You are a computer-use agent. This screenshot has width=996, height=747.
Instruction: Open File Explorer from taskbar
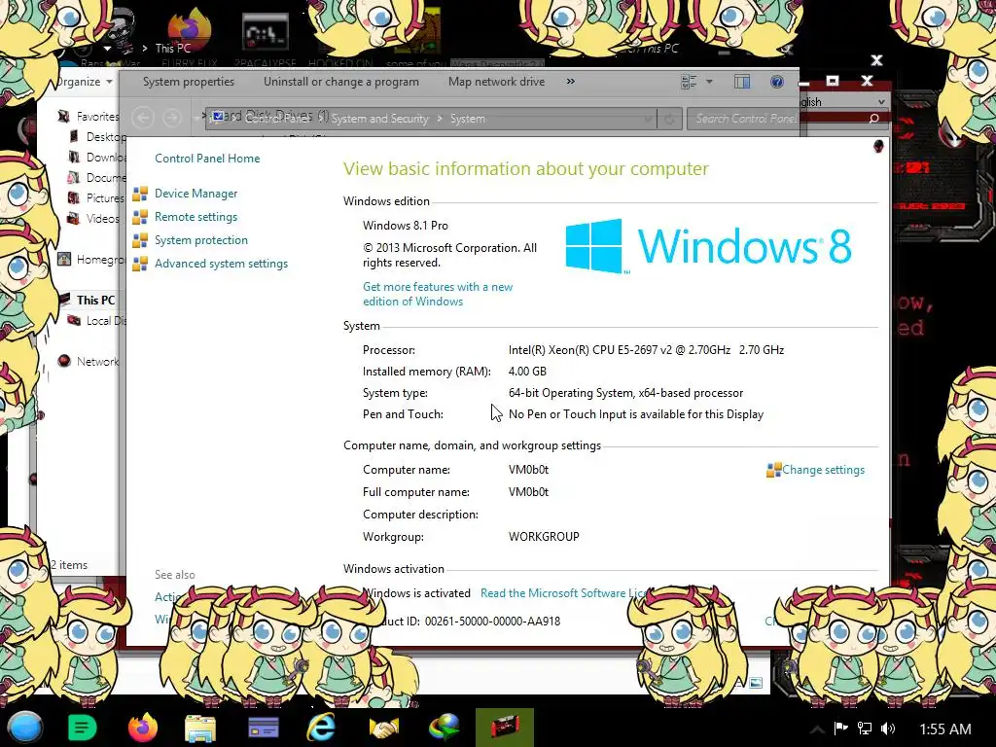(x=200, y=729)
